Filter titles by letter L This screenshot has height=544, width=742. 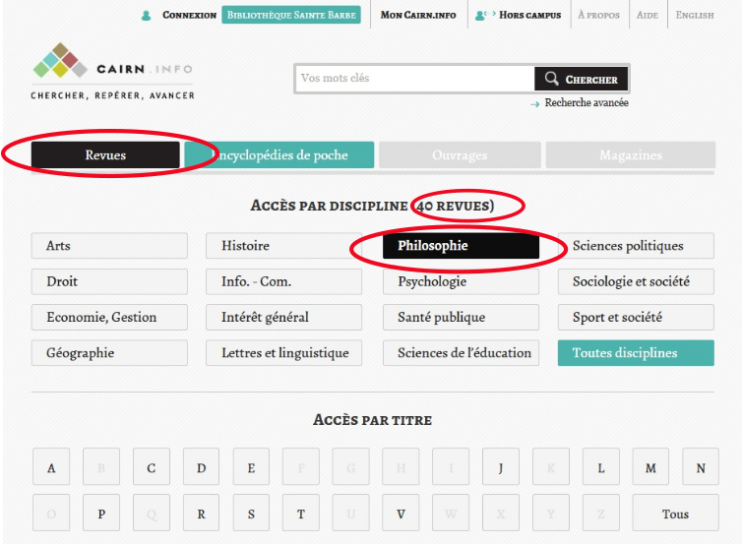[x=601, y=467]
